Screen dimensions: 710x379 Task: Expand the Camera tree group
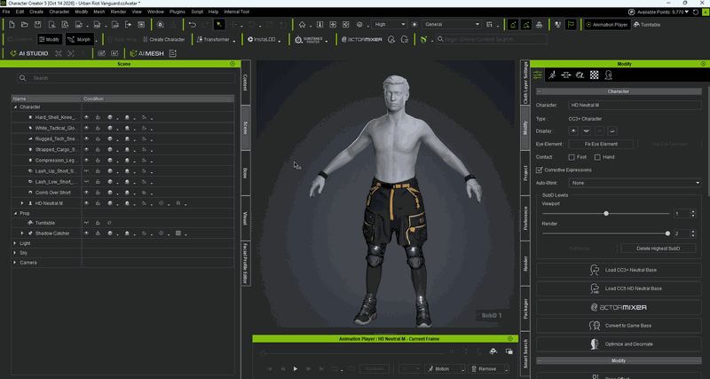[x=15, y=263]
